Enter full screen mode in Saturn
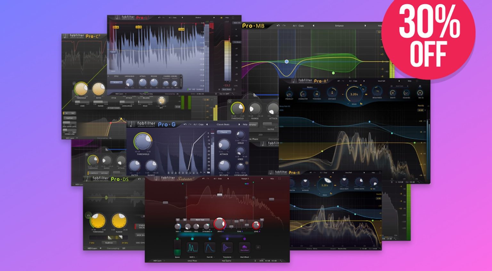 [279, 179]
